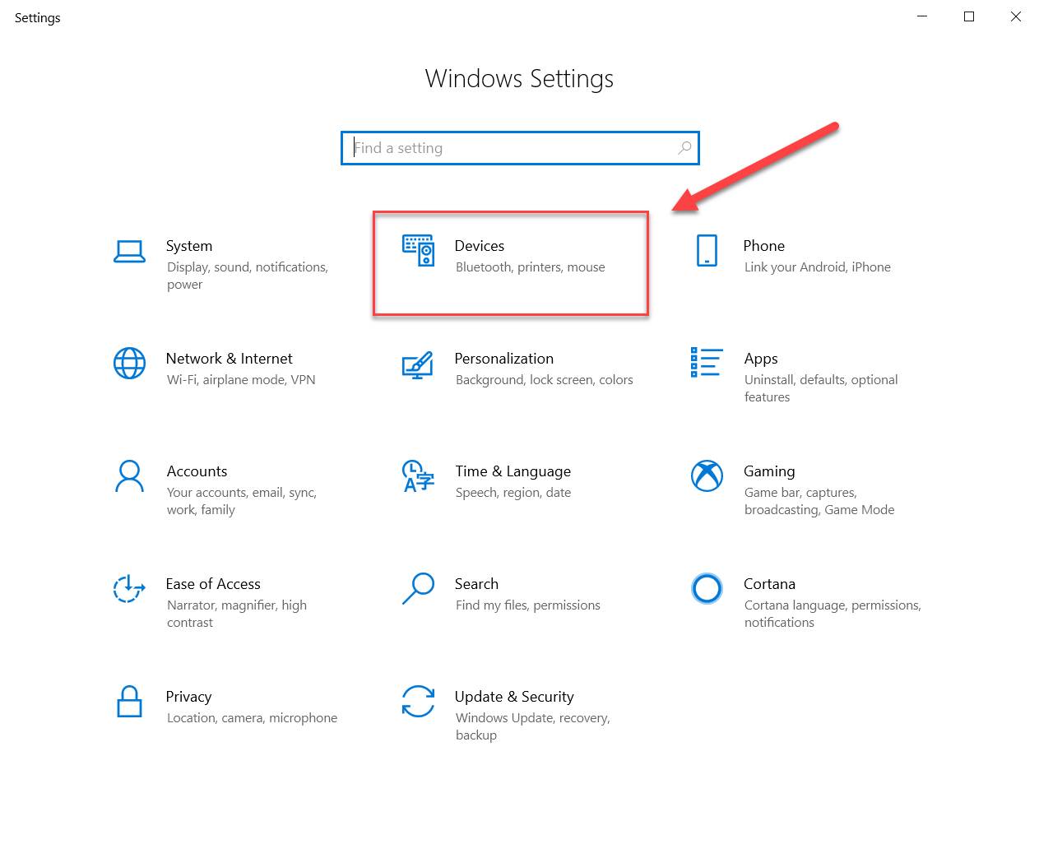Open System settings title
The image size is (1039, 844).
click(189, 246)
